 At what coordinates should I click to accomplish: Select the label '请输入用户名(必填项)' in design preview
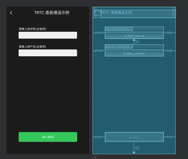pyautogui.click(x=32, y=47)
